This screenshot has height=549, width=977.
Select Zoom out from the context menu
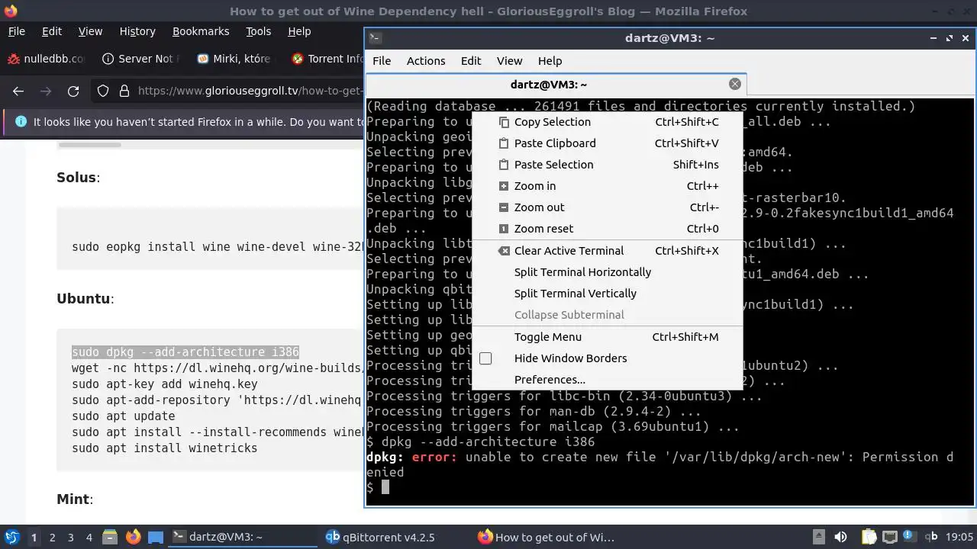pyautogui.click(x=608, y=207)
